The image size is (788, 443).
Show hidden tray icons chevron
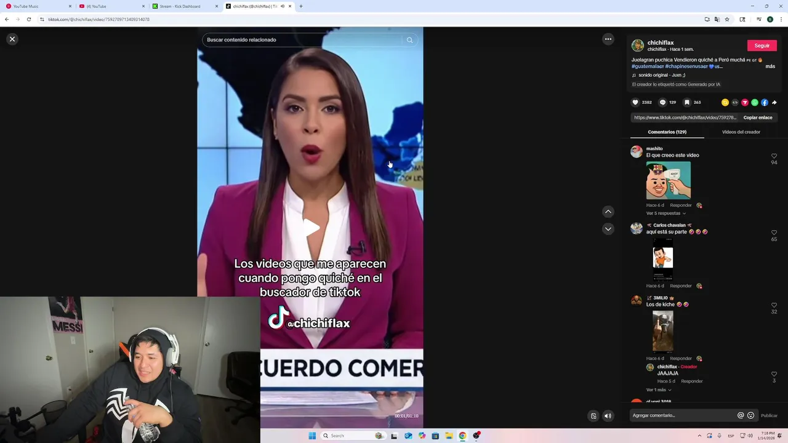(699, 436)
